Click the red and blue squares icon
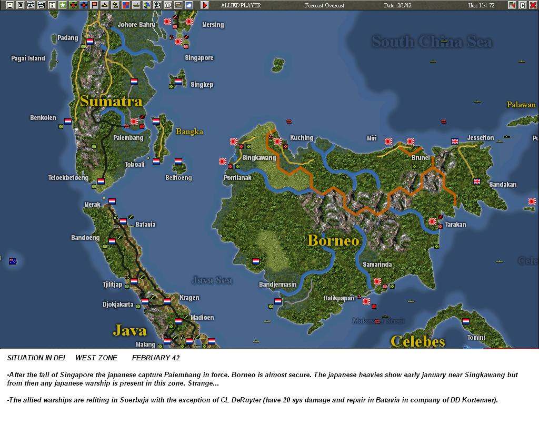This screenshot has width=539, height=435. (126, 5)
